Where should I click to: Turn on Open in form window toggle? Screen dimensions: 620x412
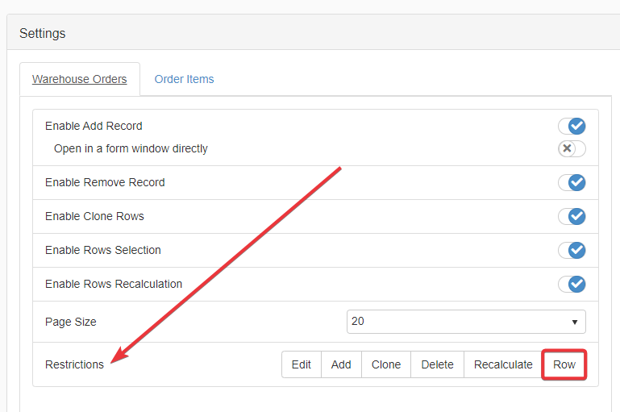coord(572,148)
